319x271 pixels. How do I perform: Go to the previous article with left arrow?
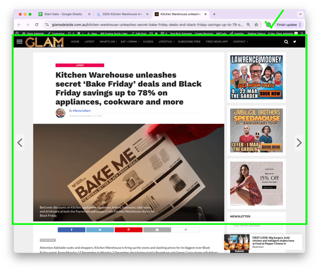coord(20,142)
